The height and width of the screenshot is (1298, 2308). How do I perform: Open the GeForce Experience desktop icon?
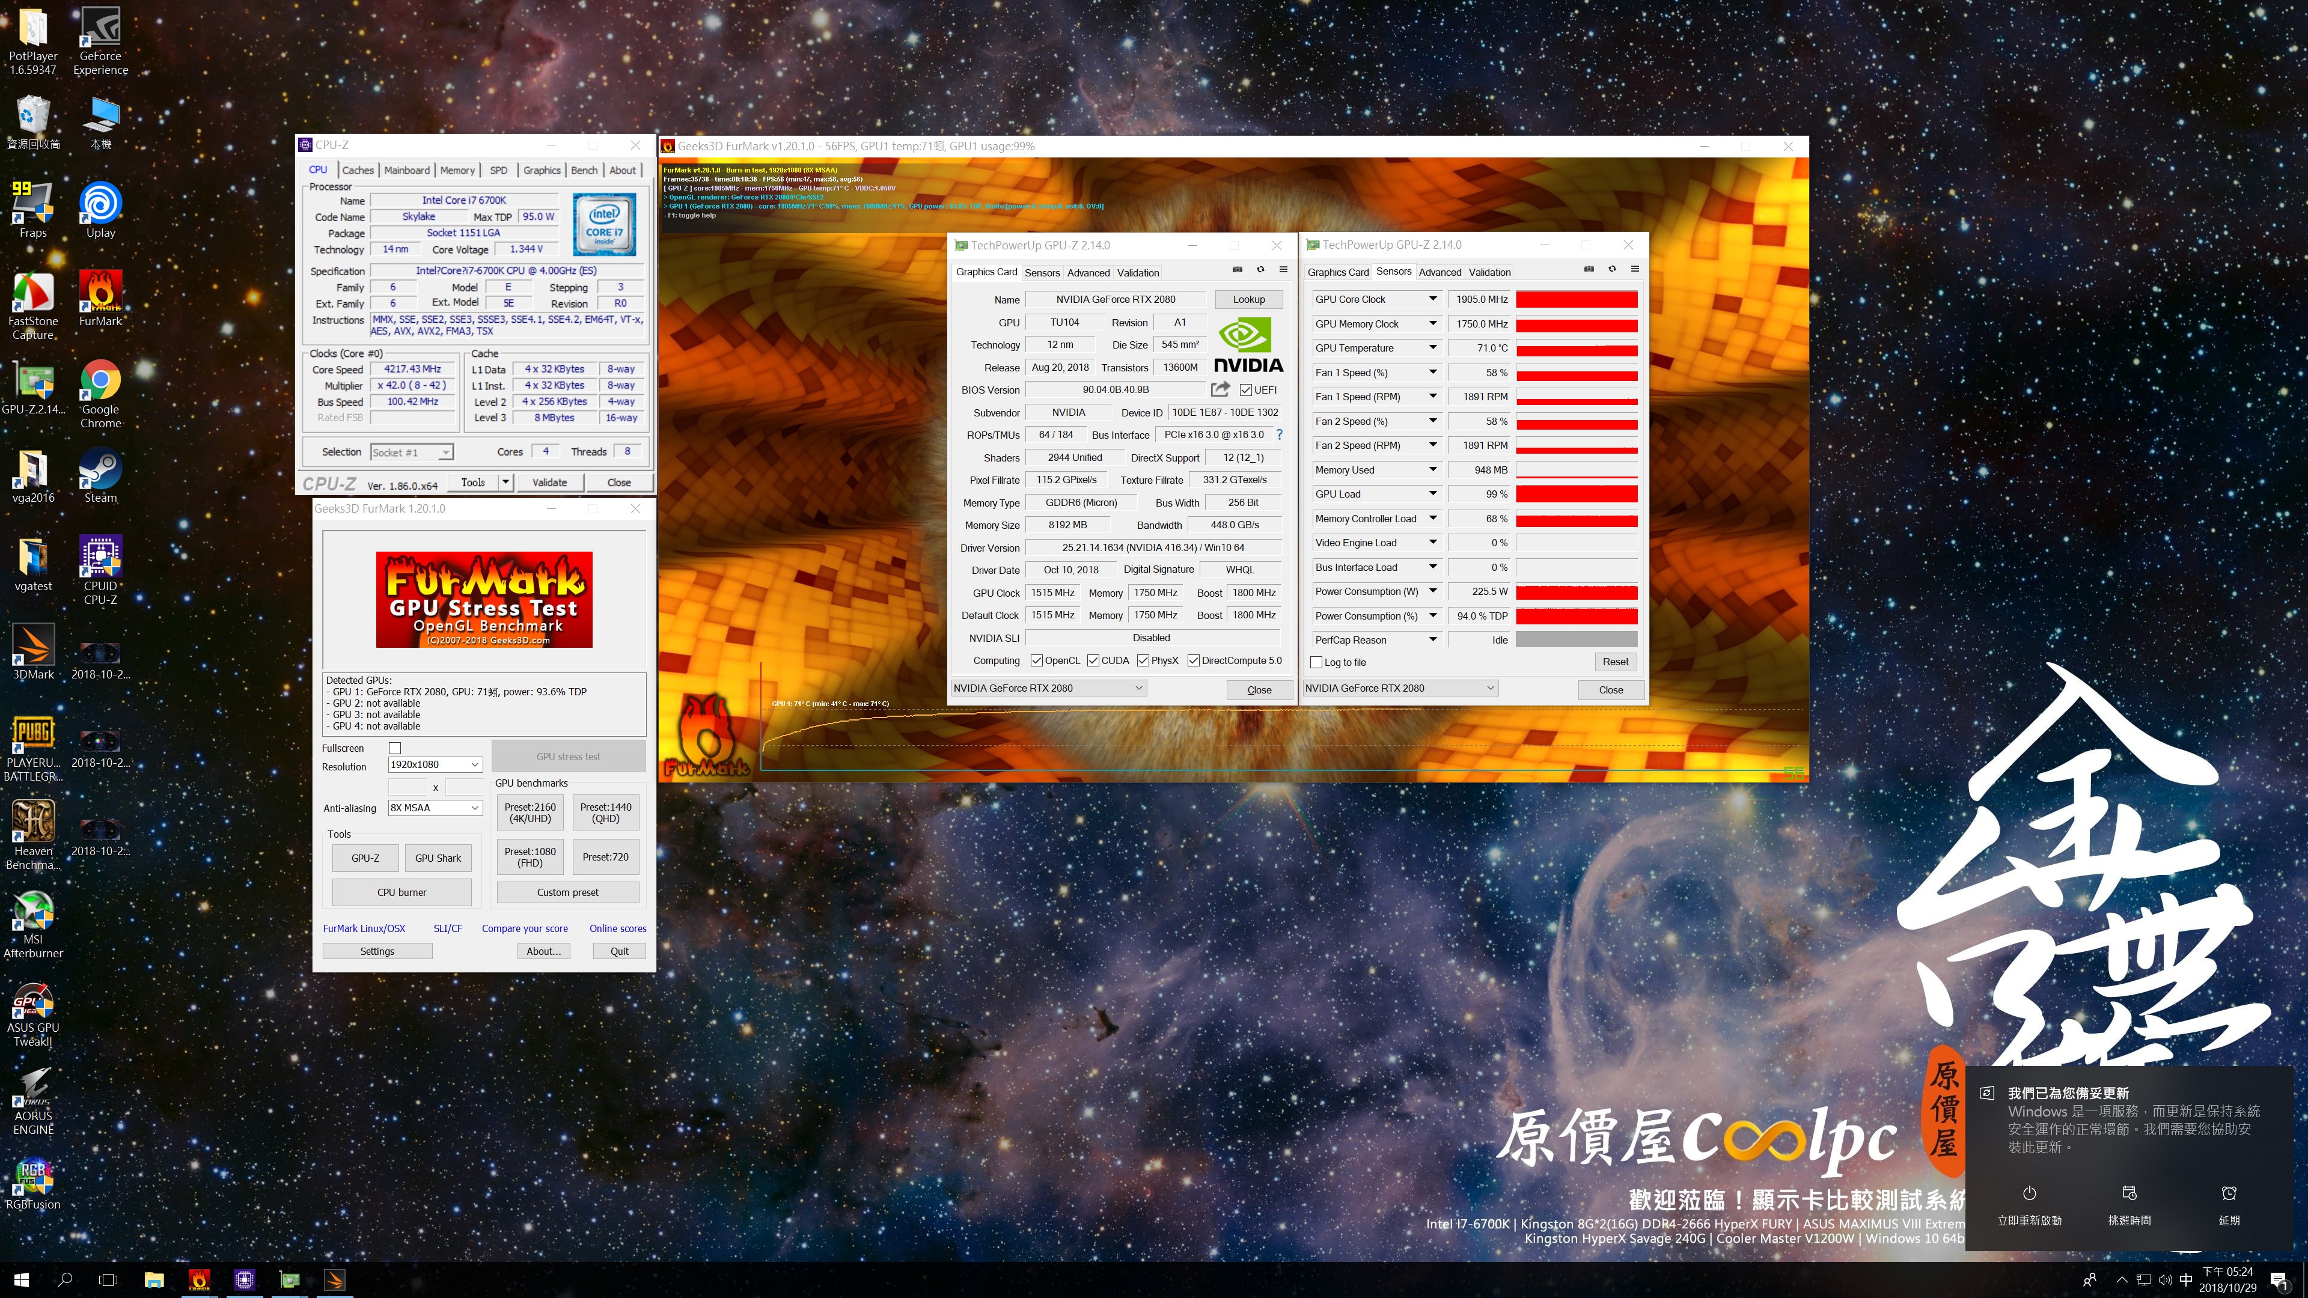(x=100, y=40)
